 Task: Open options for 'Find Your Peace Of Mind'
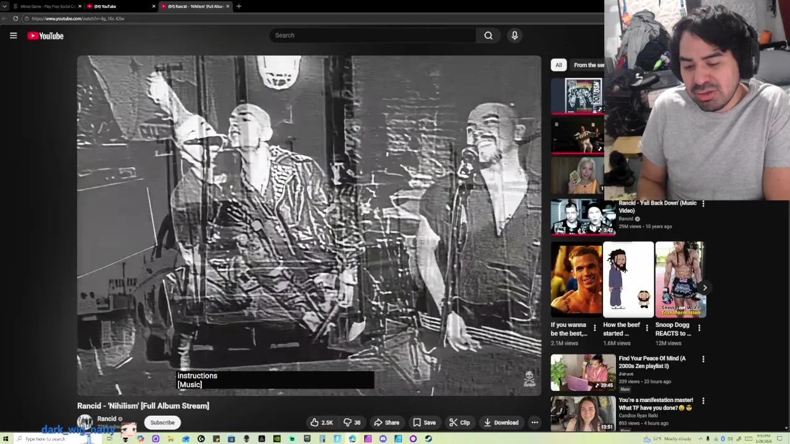703,359
